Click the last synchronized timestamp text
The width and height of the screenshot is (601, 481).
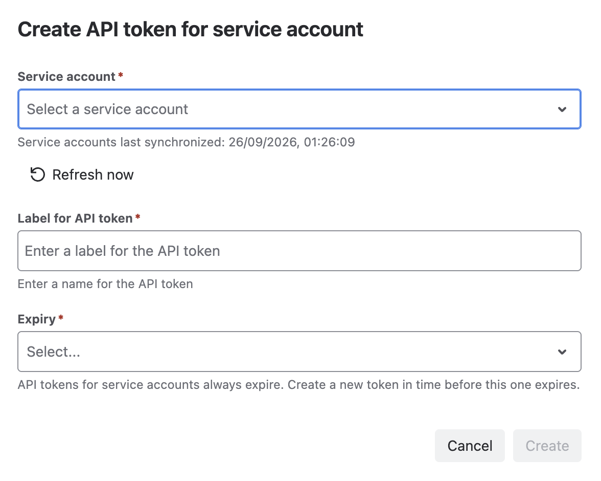pyautogui.click(x=186, y=142)
